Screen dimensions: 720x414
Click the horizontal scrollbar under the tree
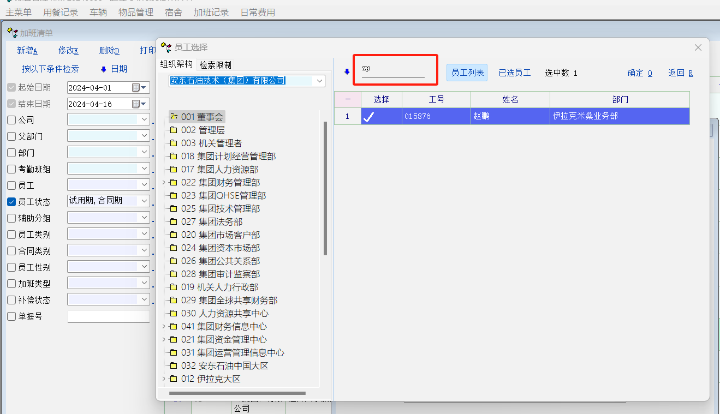pos(237,393)
